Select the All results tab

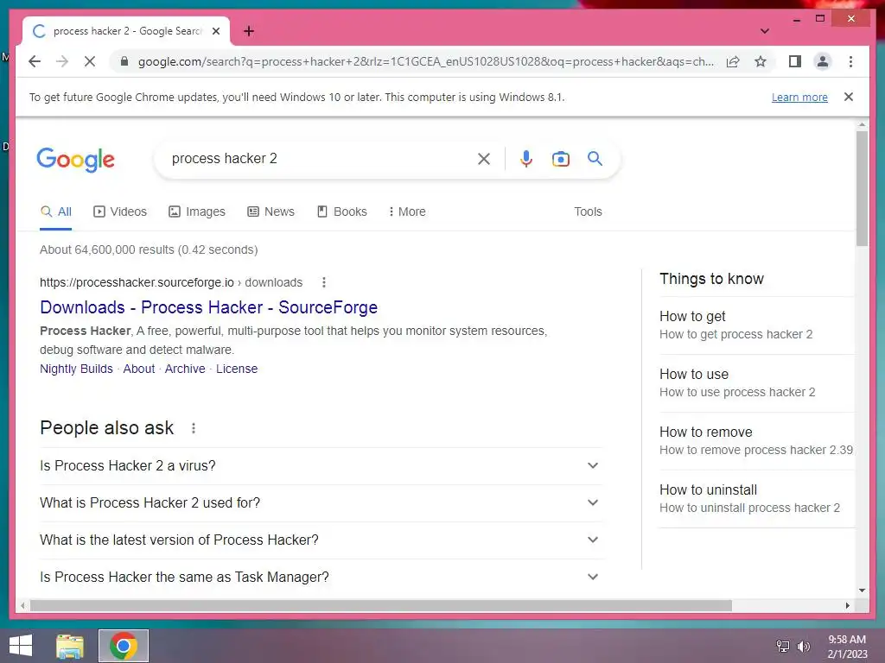click(56, 212)
